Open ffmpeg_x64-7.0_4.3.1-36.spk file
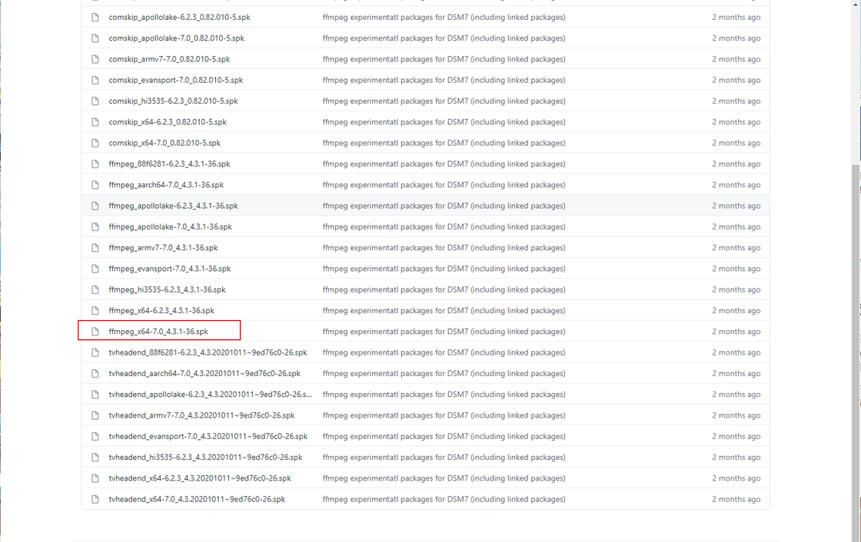861x542 pixels. point(158,332)
